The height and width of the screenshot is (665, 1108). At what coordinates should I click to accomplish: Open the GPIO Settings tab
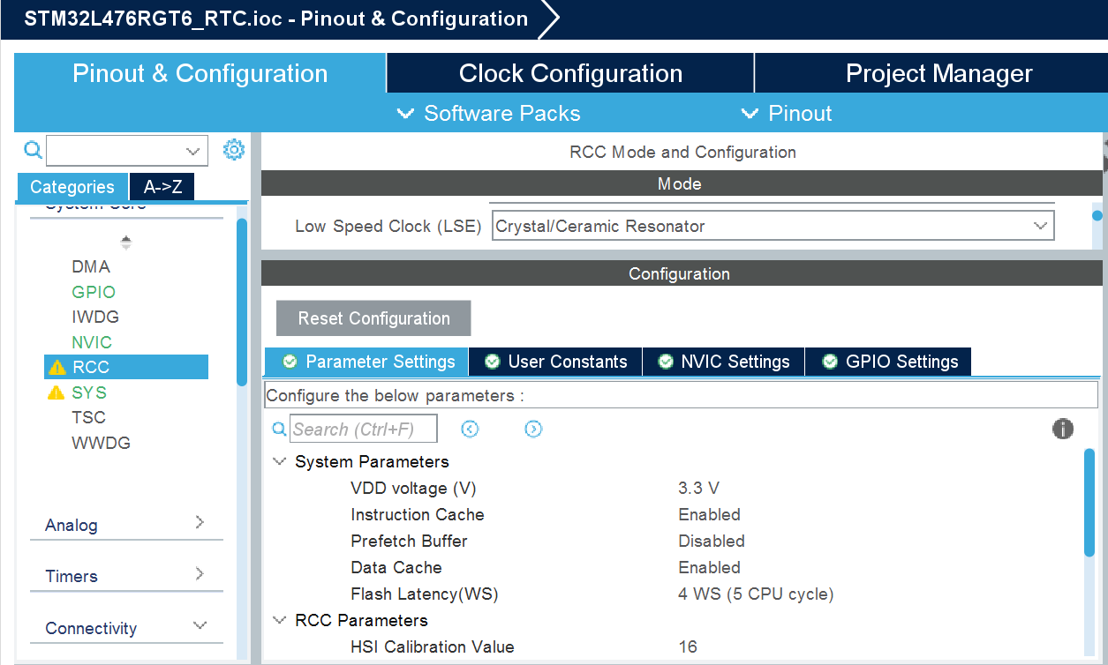(889, 362)
